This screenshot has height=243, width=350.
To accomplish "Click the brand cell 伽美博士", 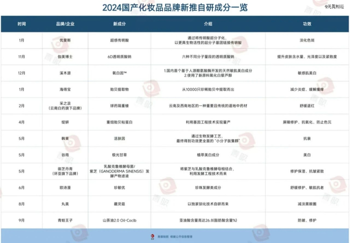I will point(65,56).
